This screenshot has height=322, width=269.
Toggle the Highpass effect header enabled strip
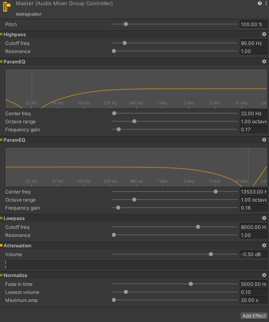[1, 34]
